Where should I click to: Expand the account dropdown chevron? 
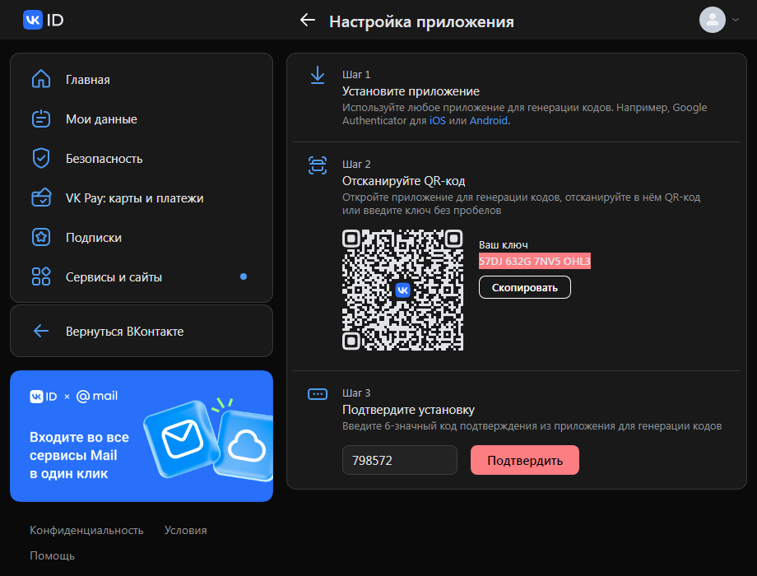pyautogui.click(x=736, y=20)
